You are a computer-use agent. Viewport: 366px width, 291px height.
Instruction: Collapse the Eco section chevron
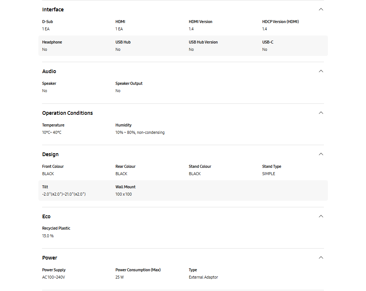[321, 216]
